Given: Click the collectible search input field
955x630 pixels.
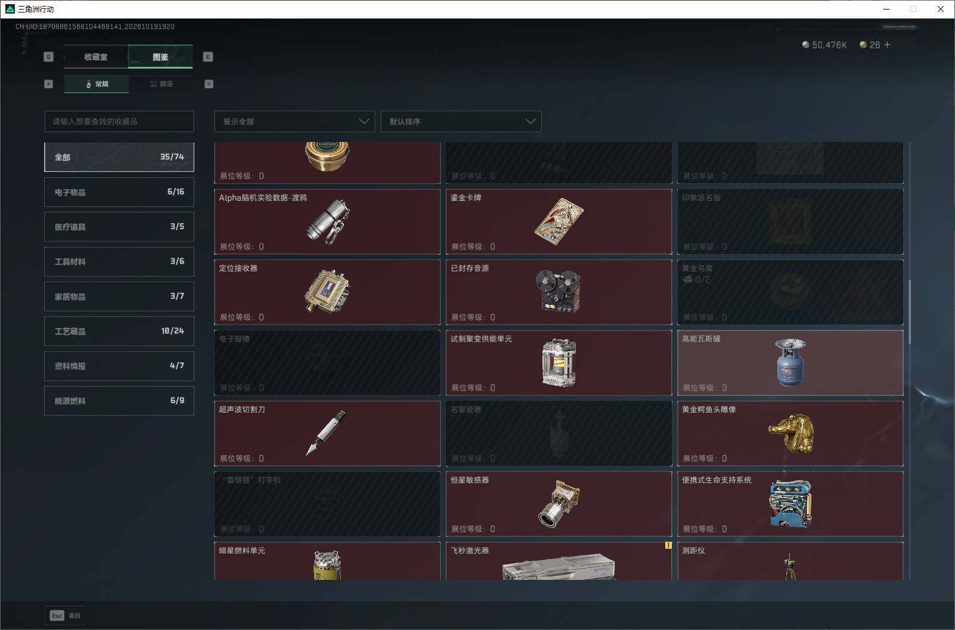Looking at the screenshot, I should pos(119,121).
